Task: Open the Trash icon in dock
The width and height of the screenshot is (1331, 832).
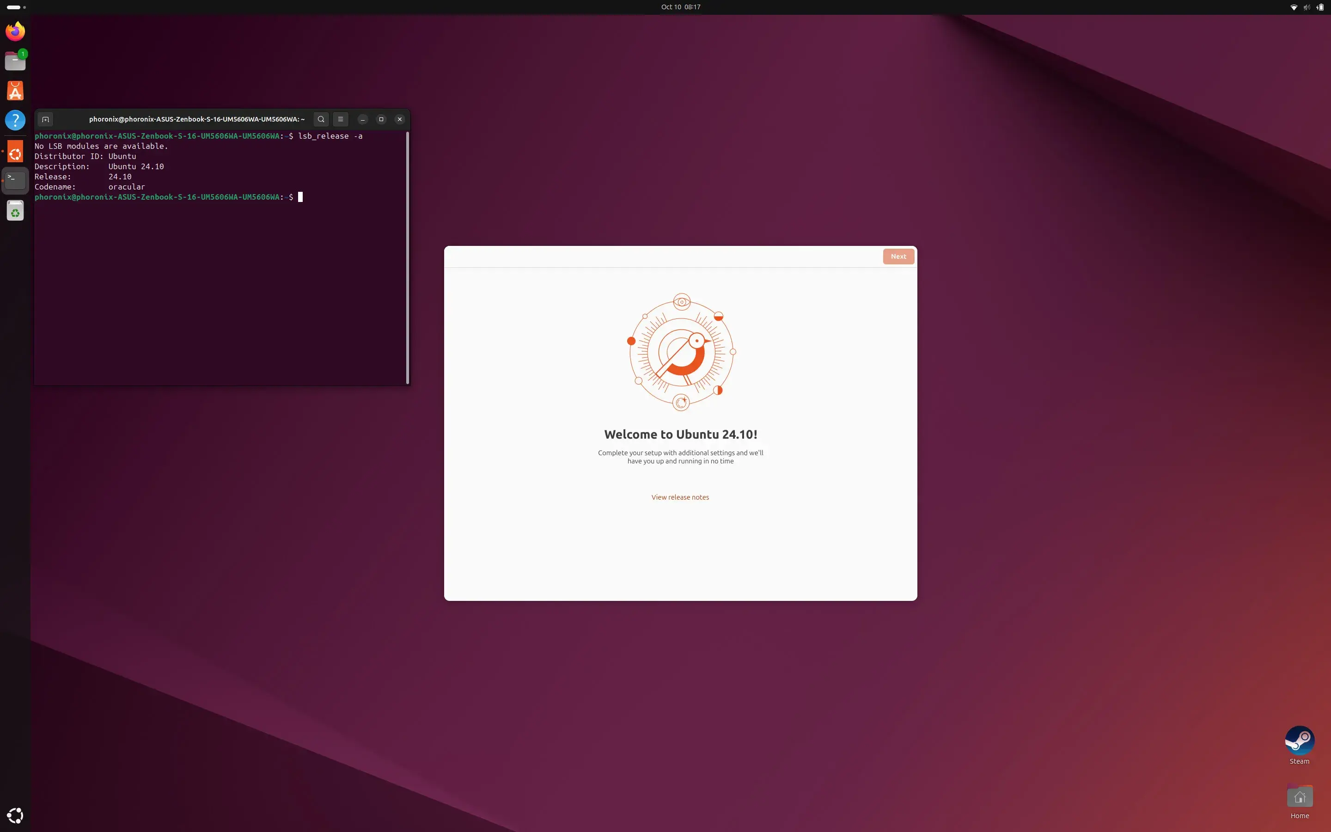Action: click(14, 211)
